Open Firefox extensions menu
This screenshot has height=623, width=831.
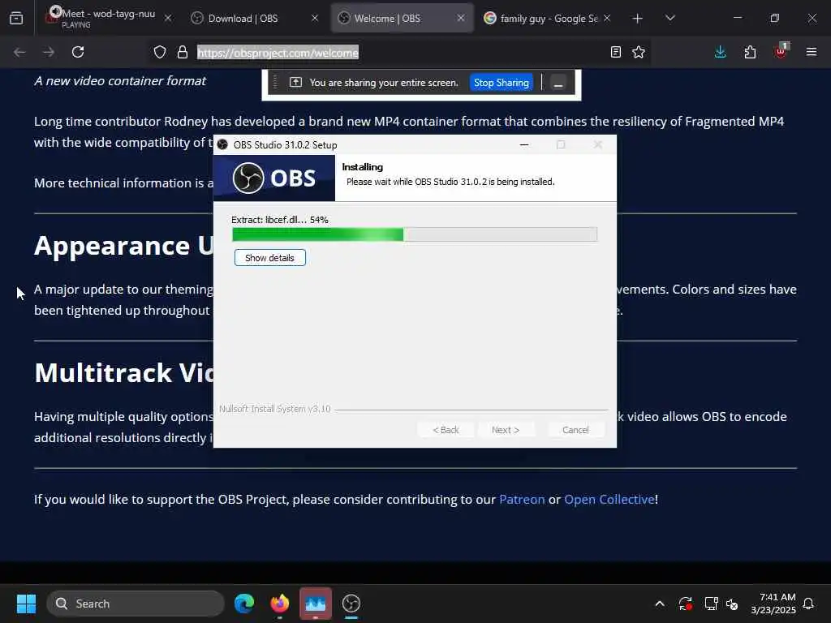coord(750,52)
